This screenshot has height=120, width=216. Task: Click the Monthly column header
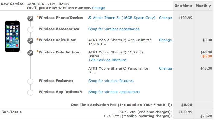click(203, 6)
